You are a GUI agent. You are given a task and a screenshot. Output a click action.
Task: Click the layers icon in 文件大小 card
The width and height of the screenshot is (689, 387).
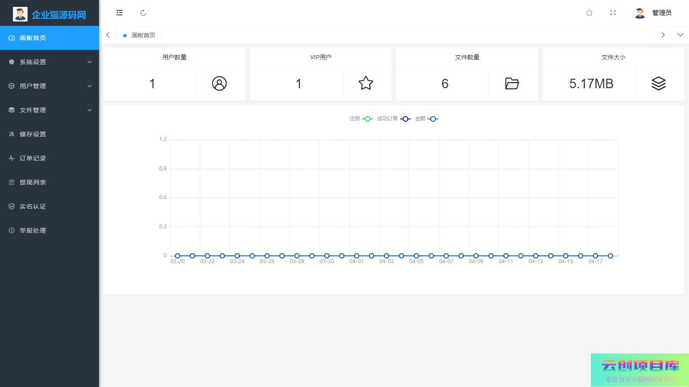(658, 83)
